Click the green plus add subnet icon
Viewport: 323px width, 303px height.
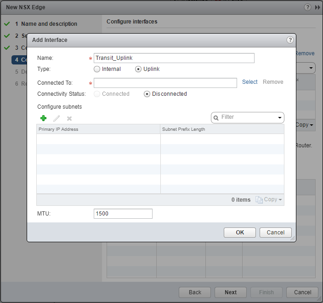[44, 118]
